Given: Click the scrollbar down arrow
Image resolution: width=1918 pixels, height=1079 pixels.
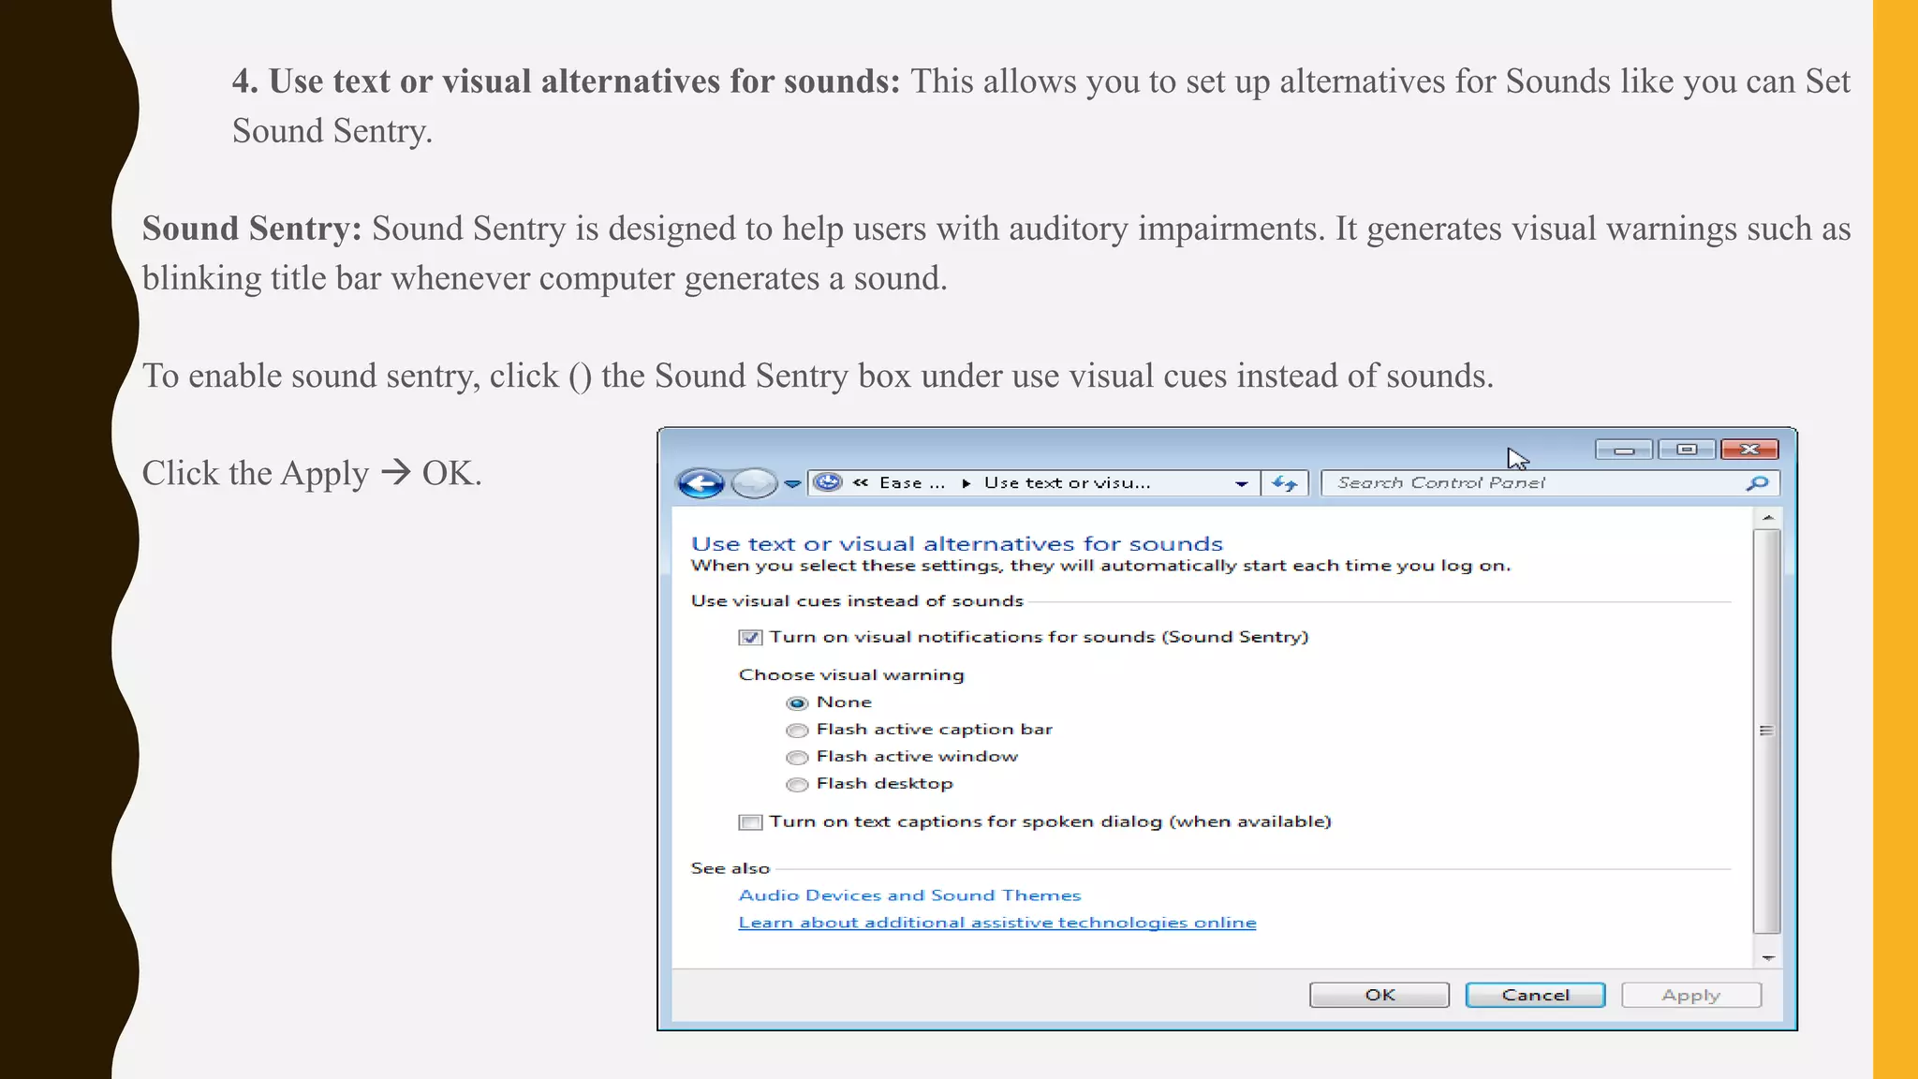Looking at the screenshot, I should (x=1767, y=957).
